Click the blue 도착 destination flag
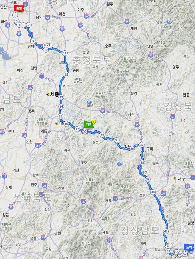Image resolution: width=195 pixels, height=259 pixels. 189,247
